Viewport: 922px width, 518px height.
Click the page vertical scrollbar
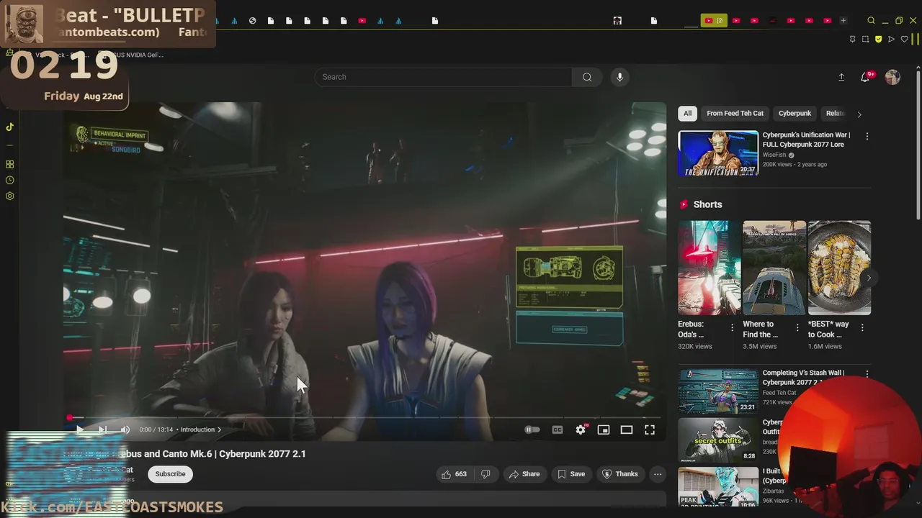tap(918, 144)
